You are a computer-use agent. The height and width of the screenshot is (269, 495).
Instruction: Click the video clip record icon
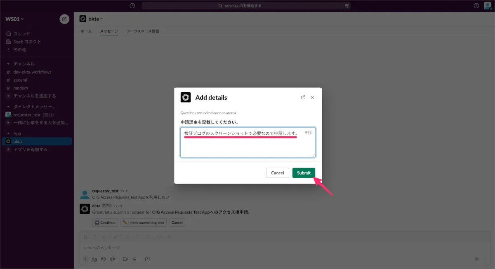pos(125,259)
